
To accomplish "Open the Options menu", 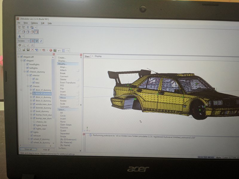I will pyautogui.click(x=34, y=23).
